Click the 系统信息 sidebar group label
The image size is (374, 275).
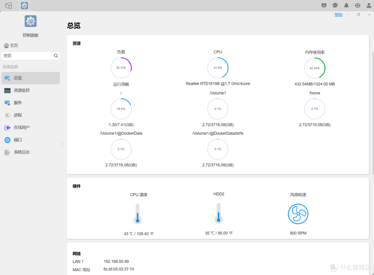click(x=10, y=67)
